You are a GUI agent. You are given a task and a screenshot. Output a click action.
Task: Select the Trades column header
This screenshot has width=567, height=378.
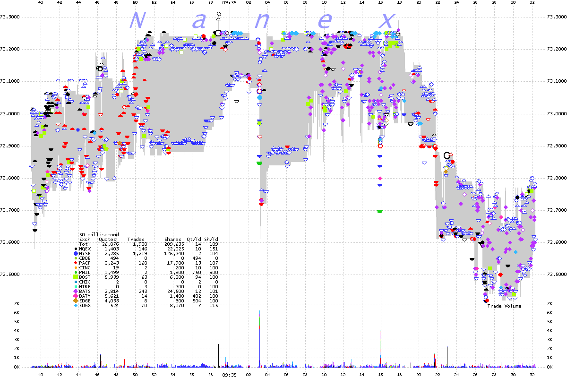(x=136, y=239)
